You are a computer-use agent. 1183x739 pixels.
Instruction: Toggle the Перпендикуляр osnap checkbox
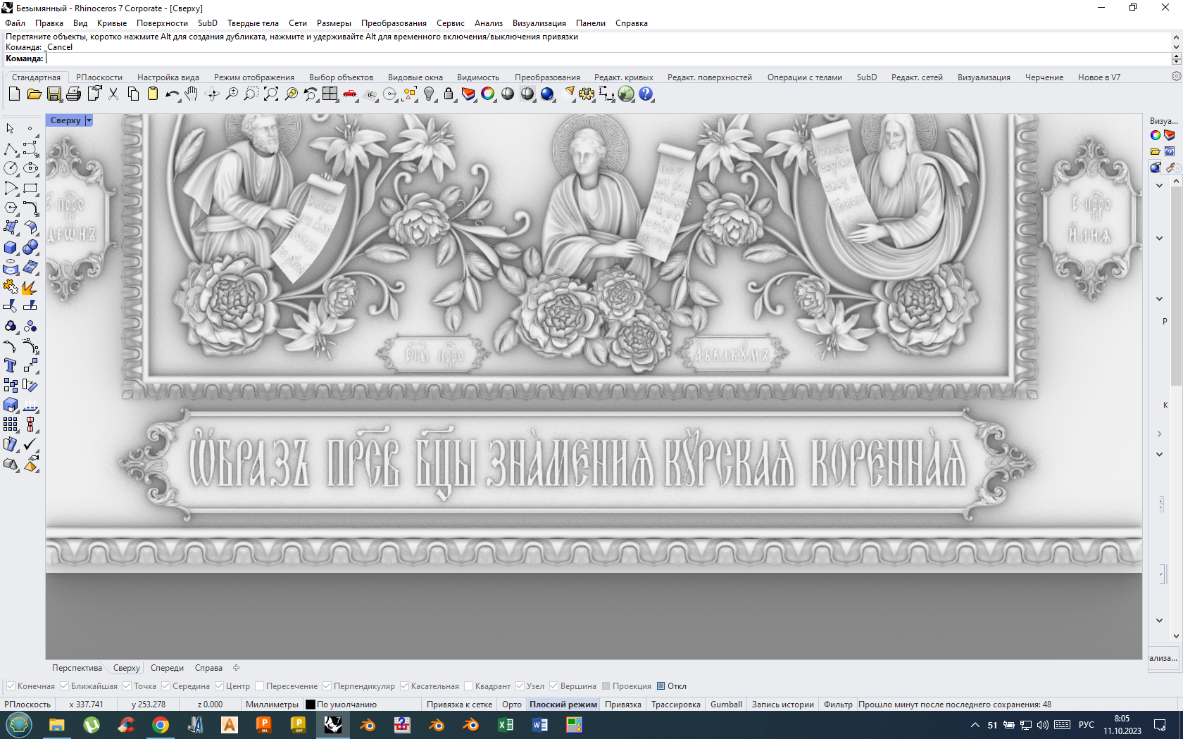click(x=327, y=686)
